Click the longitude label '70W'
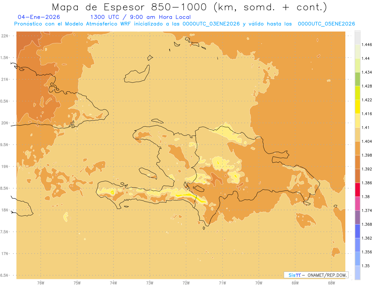This screenshot has height=287, width=372. tap(259, 283)
